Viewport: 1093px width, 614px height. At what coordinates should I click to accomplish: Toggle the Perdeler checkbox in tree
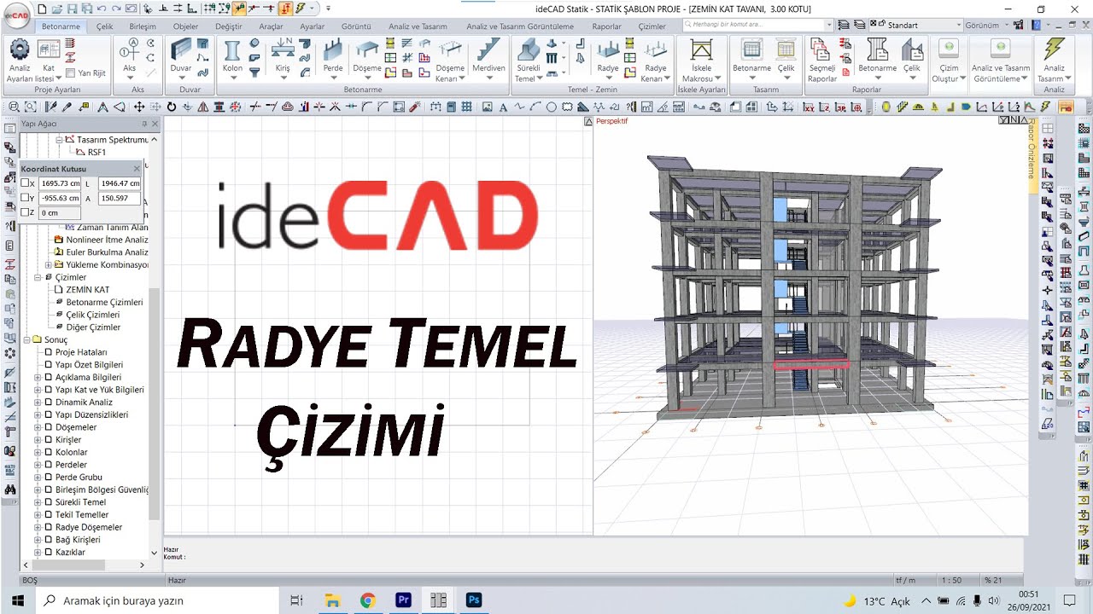[x=49, y=465]
